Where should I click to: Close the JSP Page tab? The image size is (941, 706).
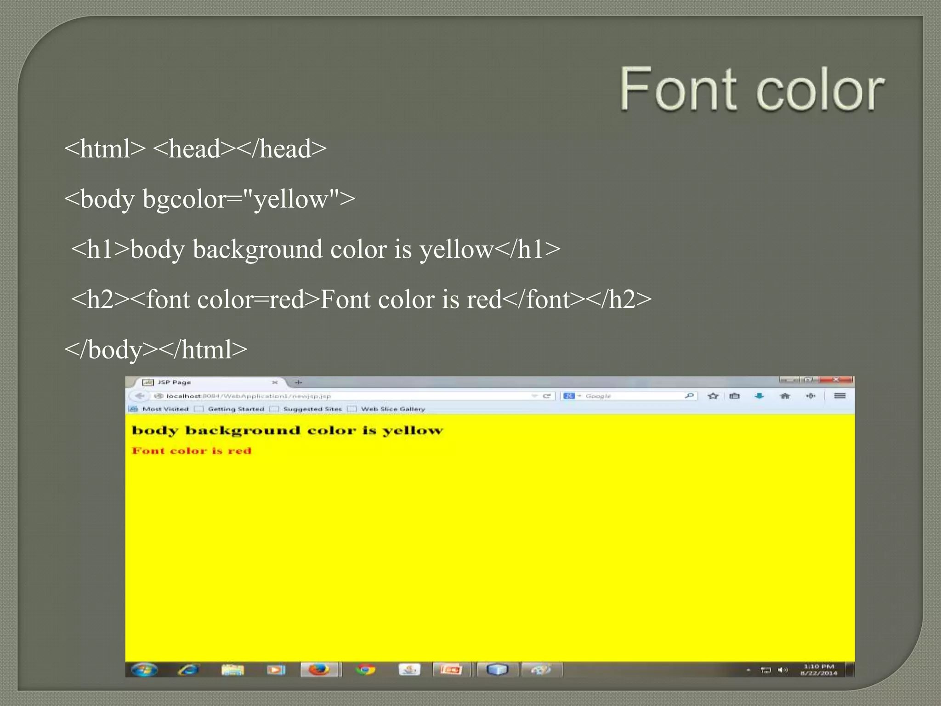pos(275,382)
